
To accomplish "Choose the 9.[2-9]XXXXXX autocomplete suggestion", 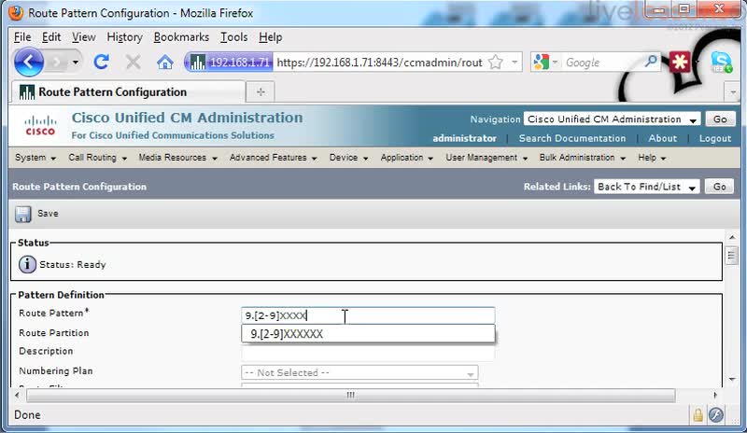I will pos(368,334).
